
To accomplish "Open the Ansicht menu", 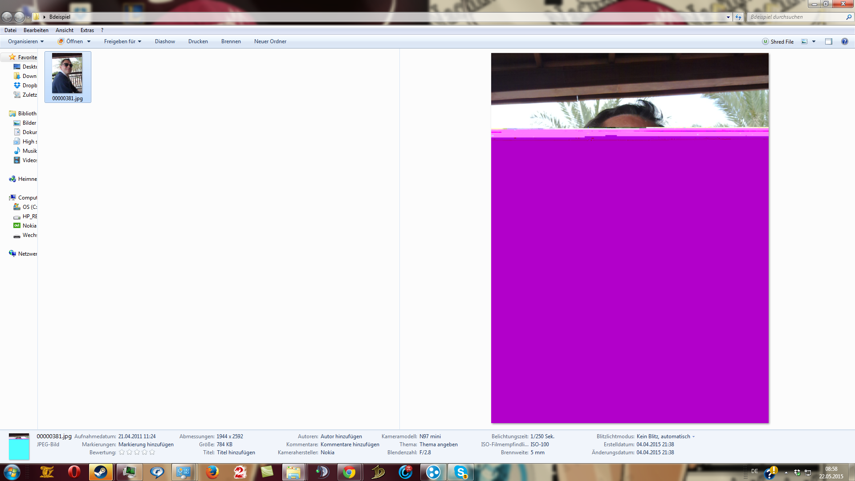I will point(65,30).
